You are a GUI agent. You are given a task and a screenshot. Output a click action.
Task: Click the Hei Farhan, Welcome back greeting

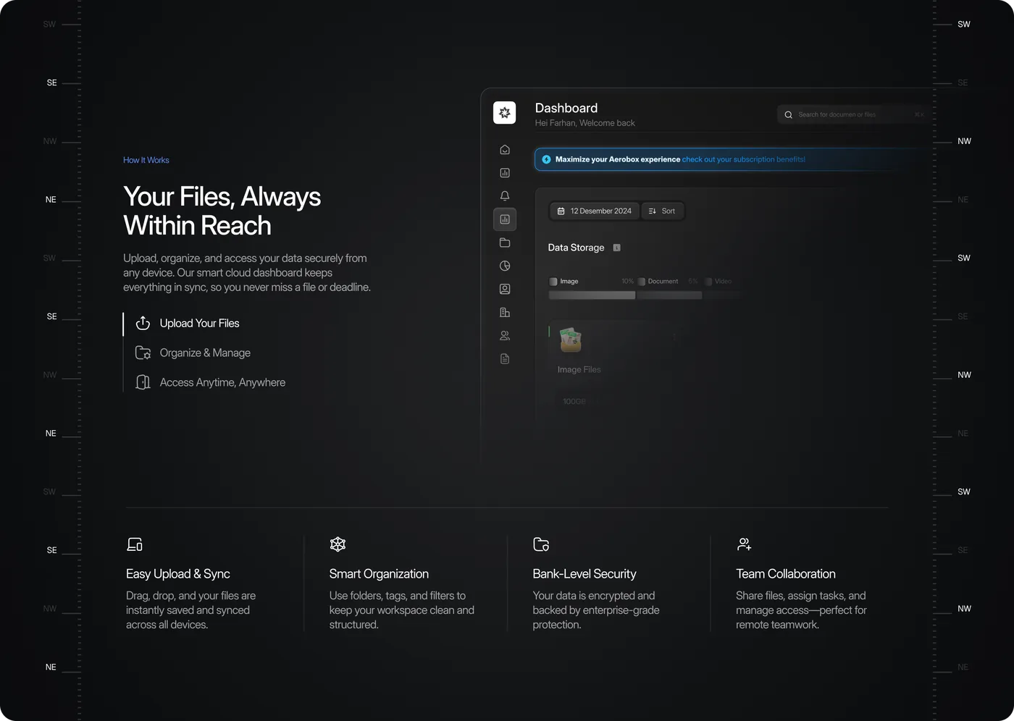pos(585,123)
